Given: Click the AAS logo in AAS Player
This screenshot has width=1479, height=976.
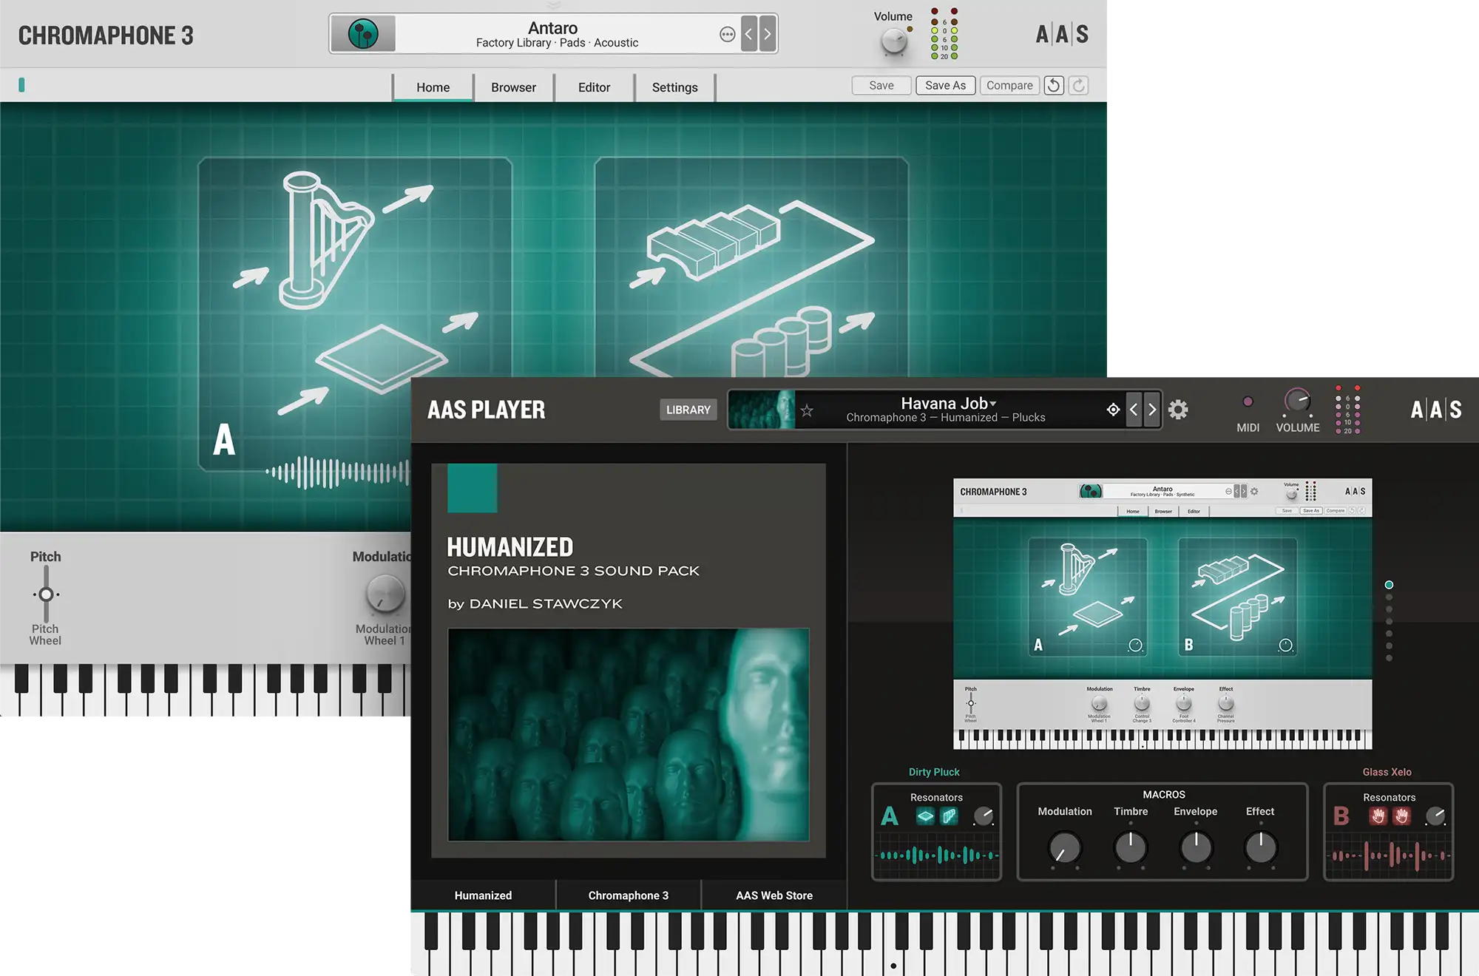Looking at the screenshot, I should coord(1436,410).
